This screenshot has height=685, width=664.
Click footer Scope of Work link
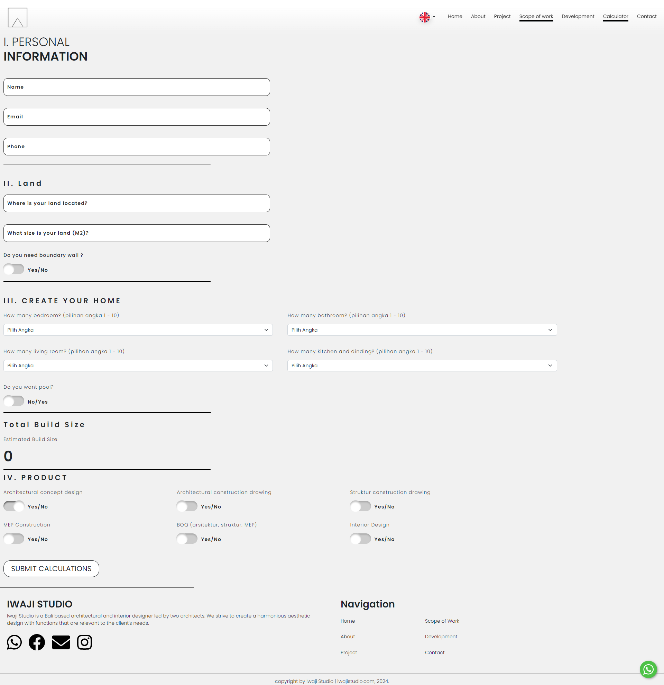442,621
